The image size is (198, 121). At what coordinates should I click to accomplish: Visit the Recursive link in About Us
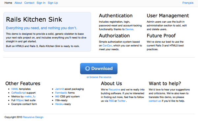point(114,89)
